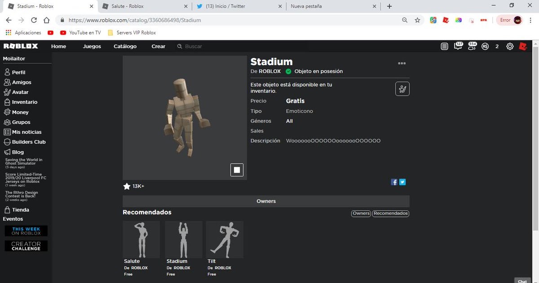Open the Chat panel

[x=522, y=281]
